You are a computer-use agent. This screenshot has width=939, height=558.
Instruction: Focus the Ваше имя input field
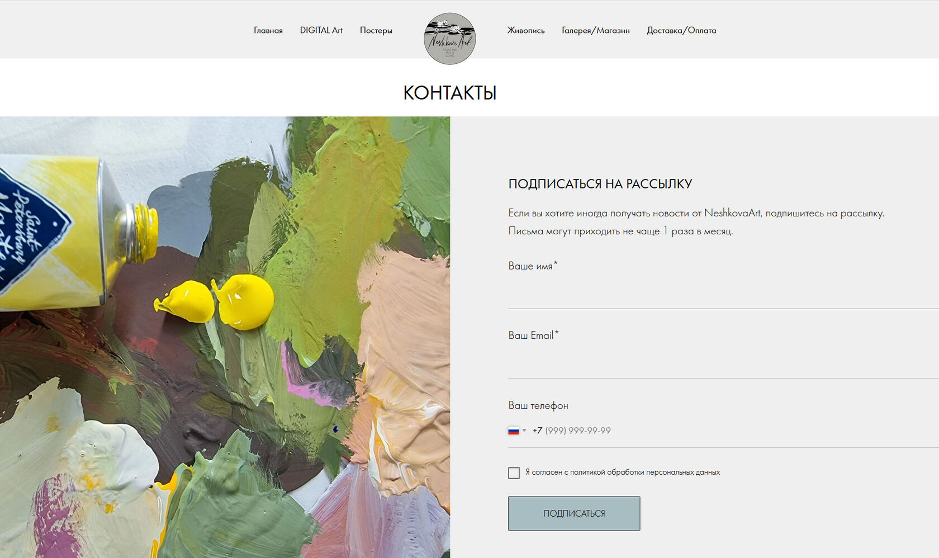click(x=723, y=292)
